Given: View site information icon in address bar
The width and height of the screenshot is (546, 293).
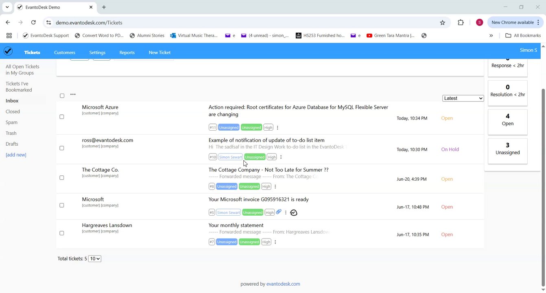Looking at the screenshot, I should (x=48, y=23).
